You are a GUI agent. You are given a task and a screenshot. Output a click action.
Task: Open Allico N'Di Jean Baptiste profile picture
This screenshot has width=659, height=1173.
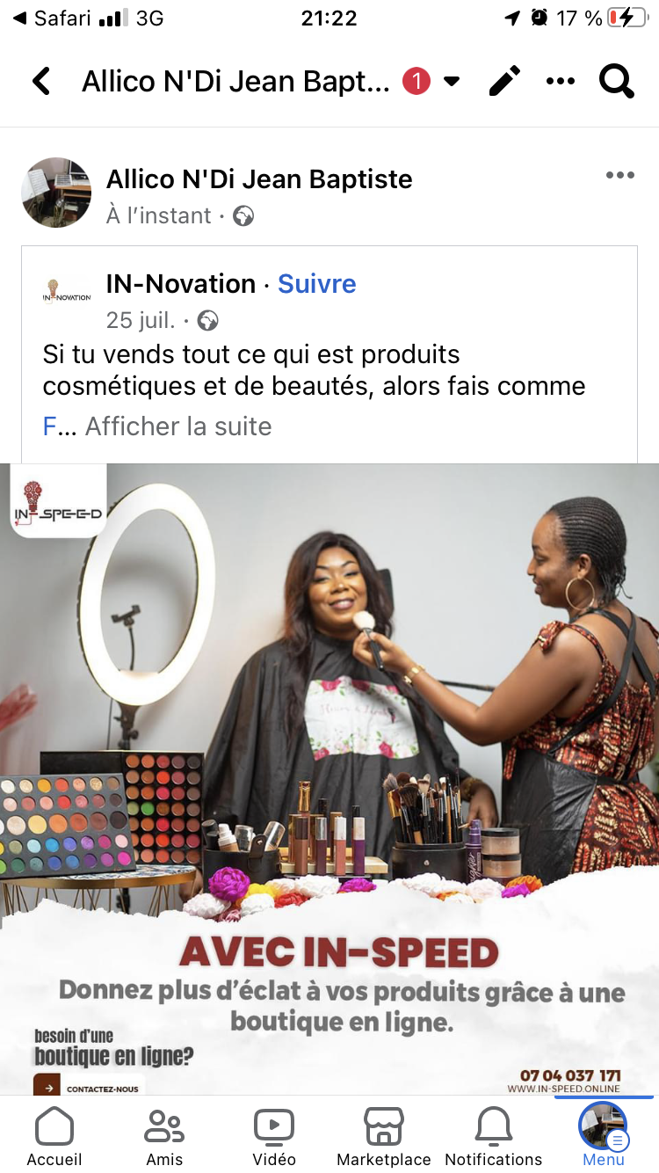click(56, 193)
